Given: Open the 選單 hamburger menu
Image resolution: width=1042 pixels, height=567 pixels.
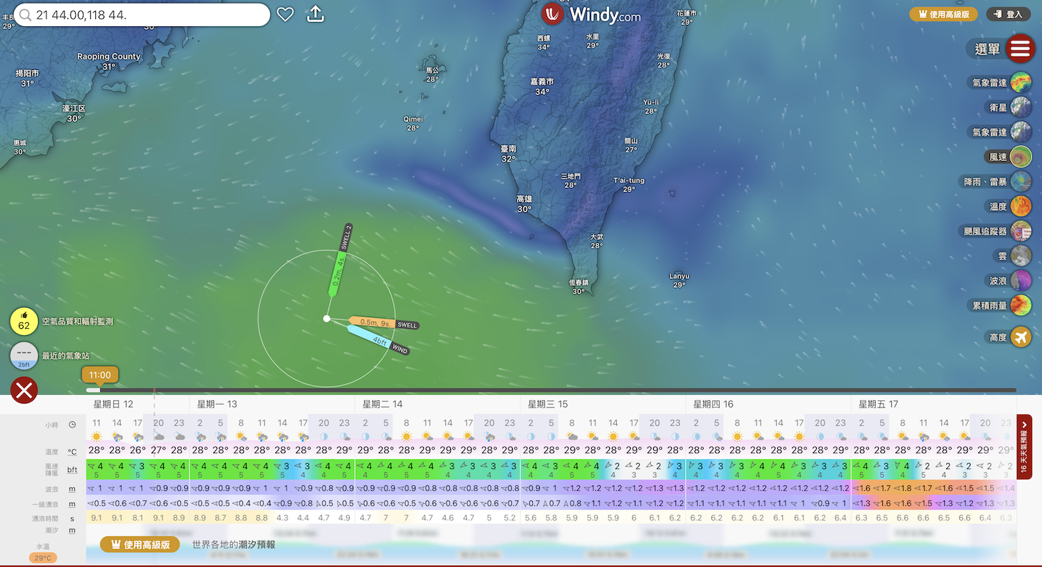Looking at the screenshot, I should (x=1019, y=49).
